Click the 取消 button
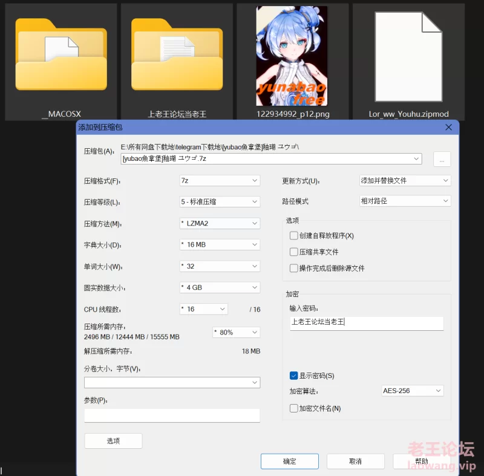The height and width of the screenshot is (476, 484). pos(355,461)
